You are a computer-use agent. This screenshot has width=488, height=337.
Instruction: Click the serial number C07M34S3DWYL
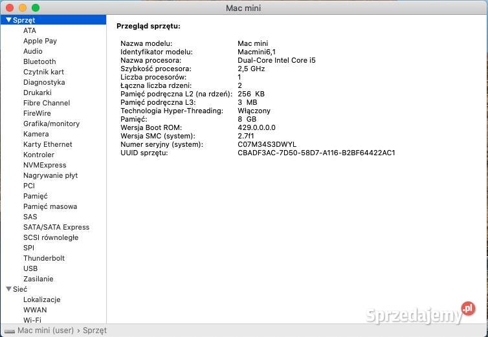(x=267, y=144)
